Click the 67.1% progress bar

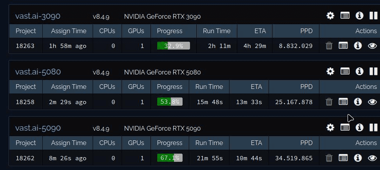click(x=170, y=158)
